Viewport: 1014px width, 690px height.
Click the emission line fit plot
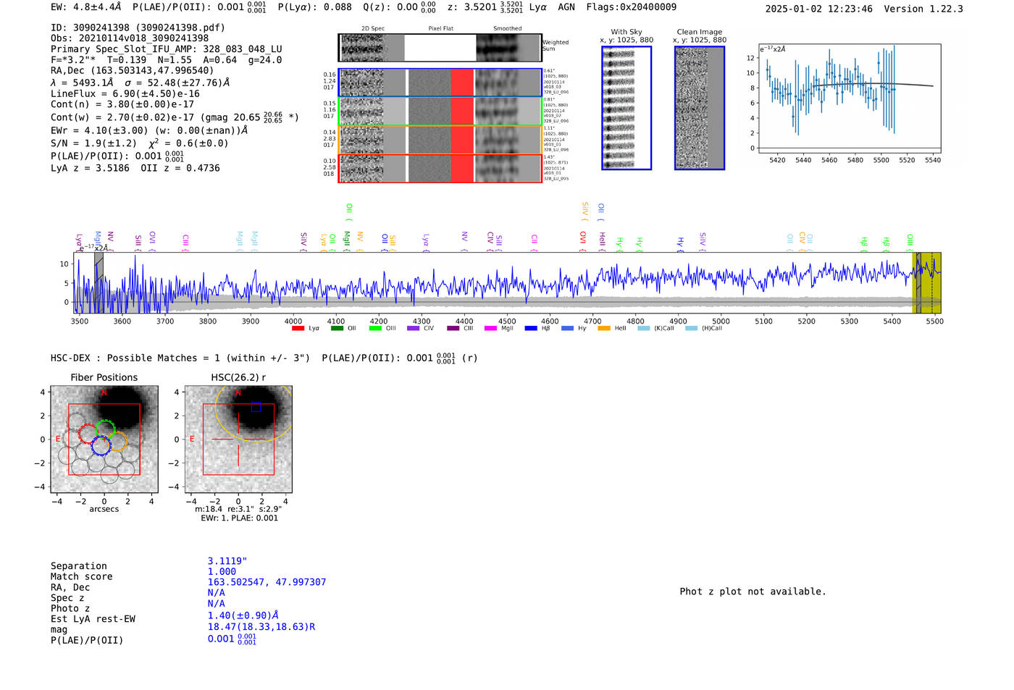[849, 98]
